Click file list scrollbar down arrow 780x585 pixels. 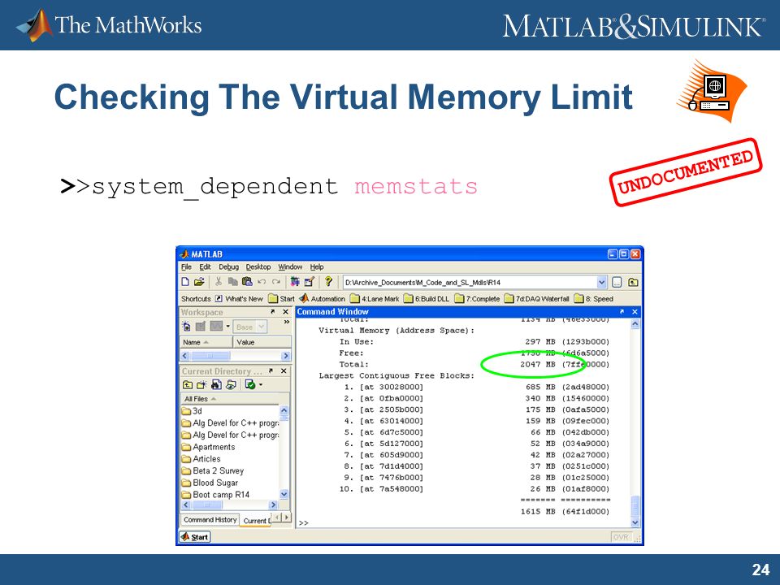click(284, 494)
